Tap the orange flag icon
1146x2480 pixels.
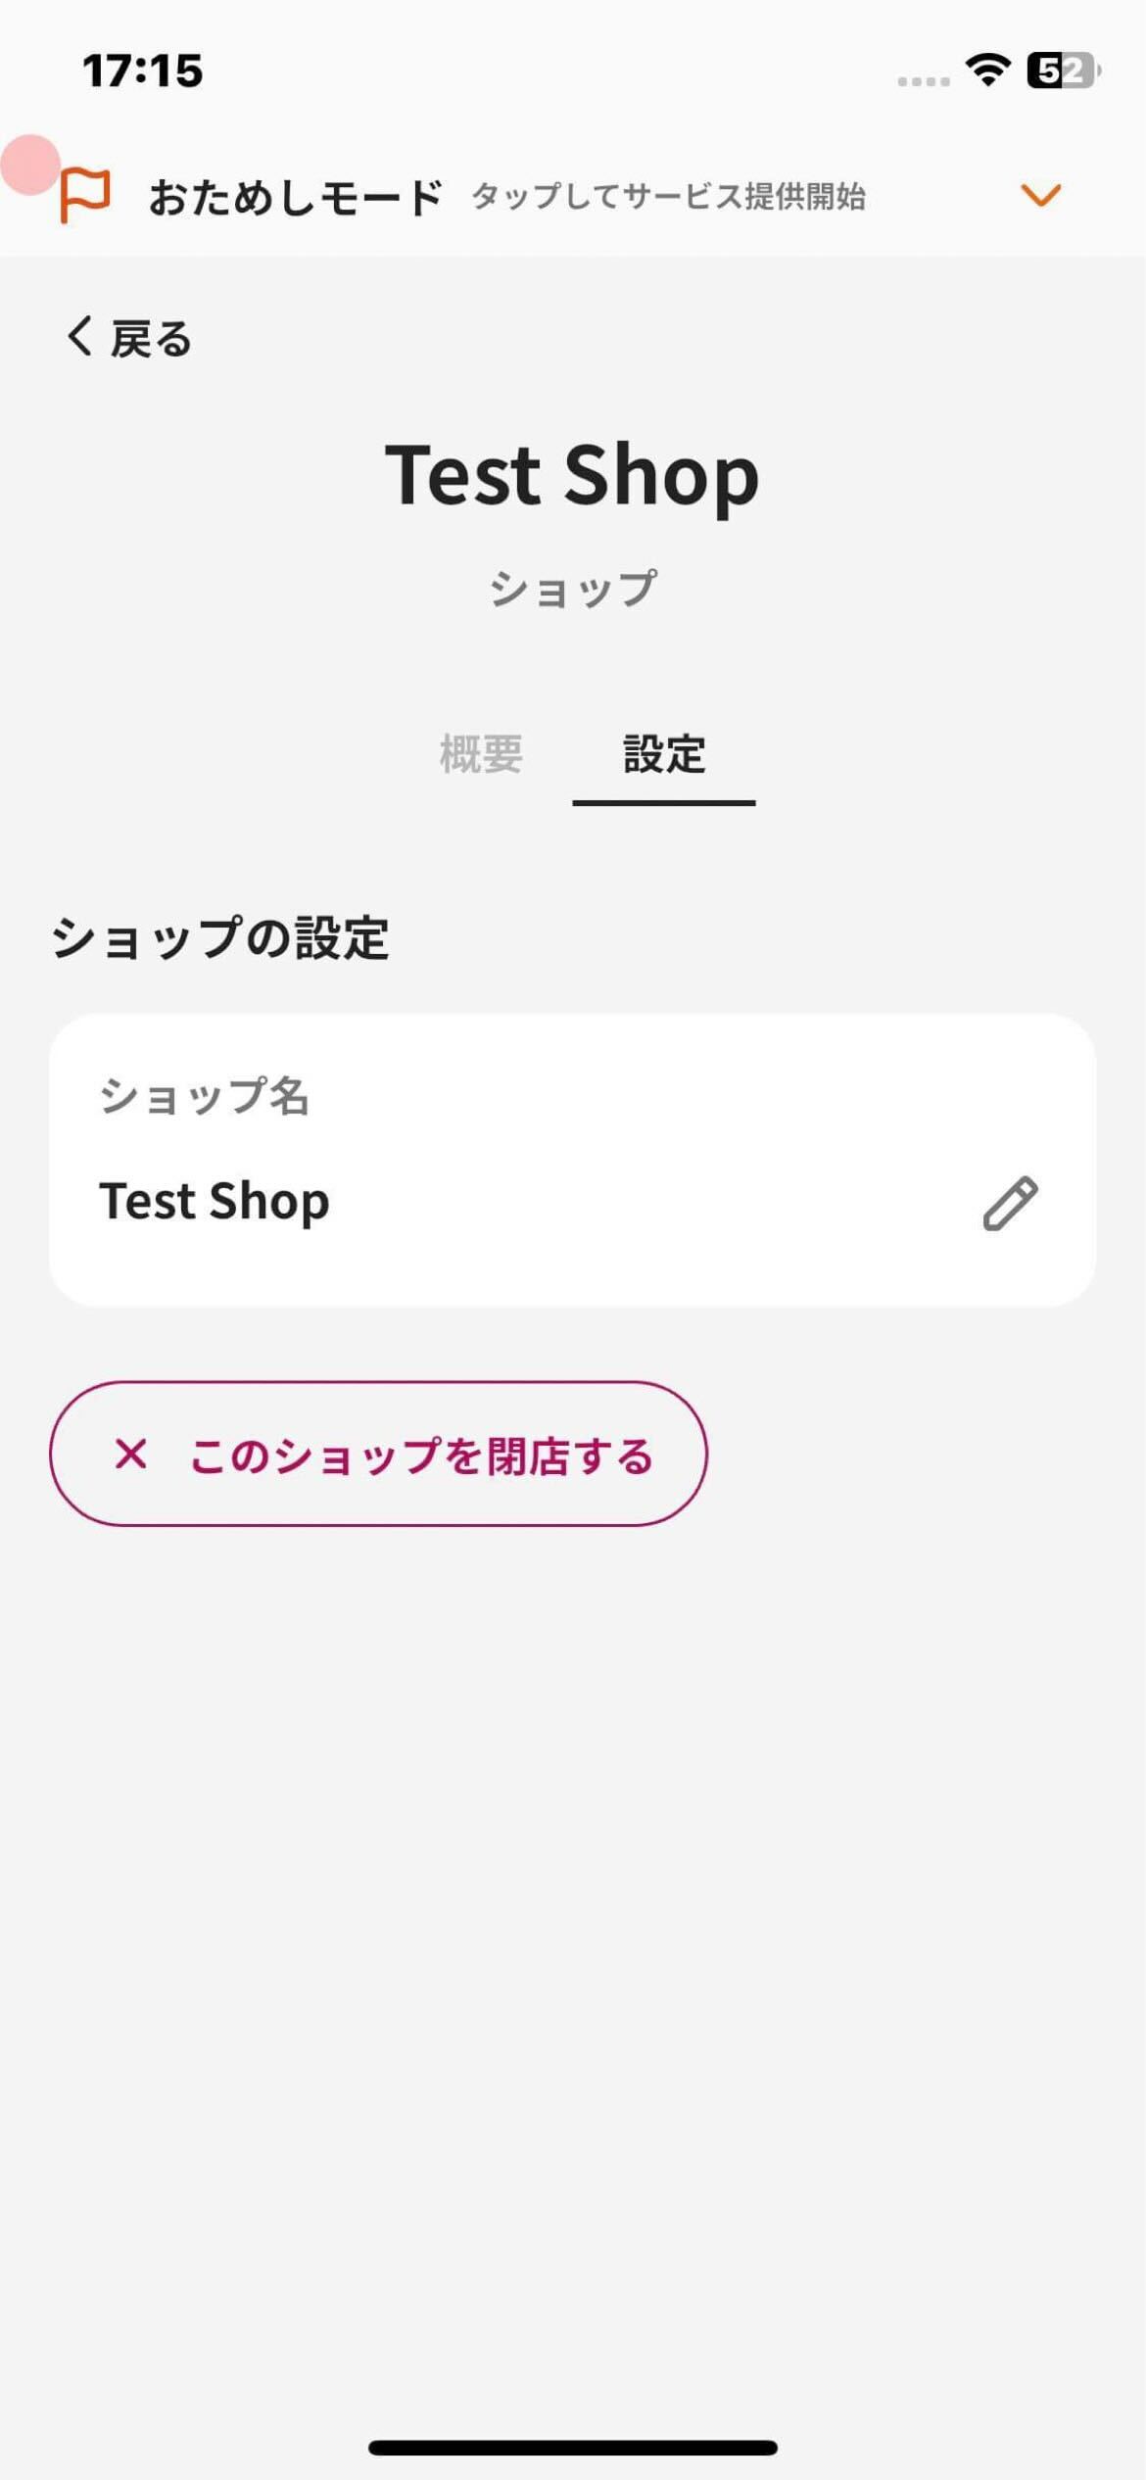click(x=84, y=194)
